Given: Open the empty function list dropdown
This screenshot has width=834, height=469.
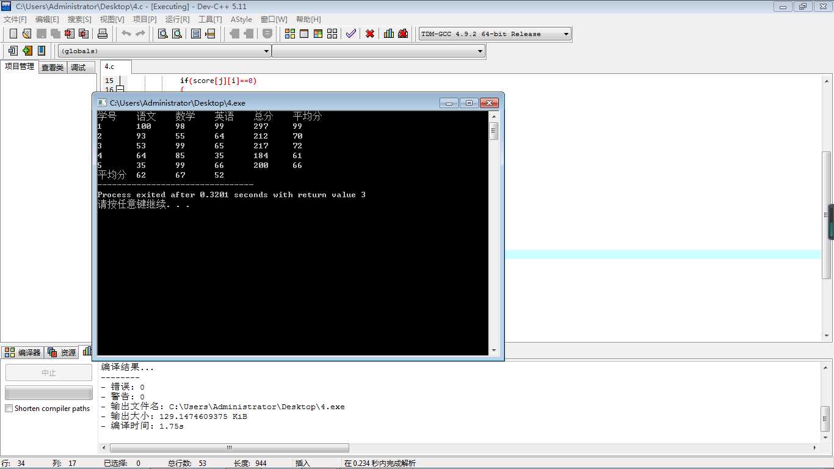Looking at the screenshot, I should [x=379, y=51].
